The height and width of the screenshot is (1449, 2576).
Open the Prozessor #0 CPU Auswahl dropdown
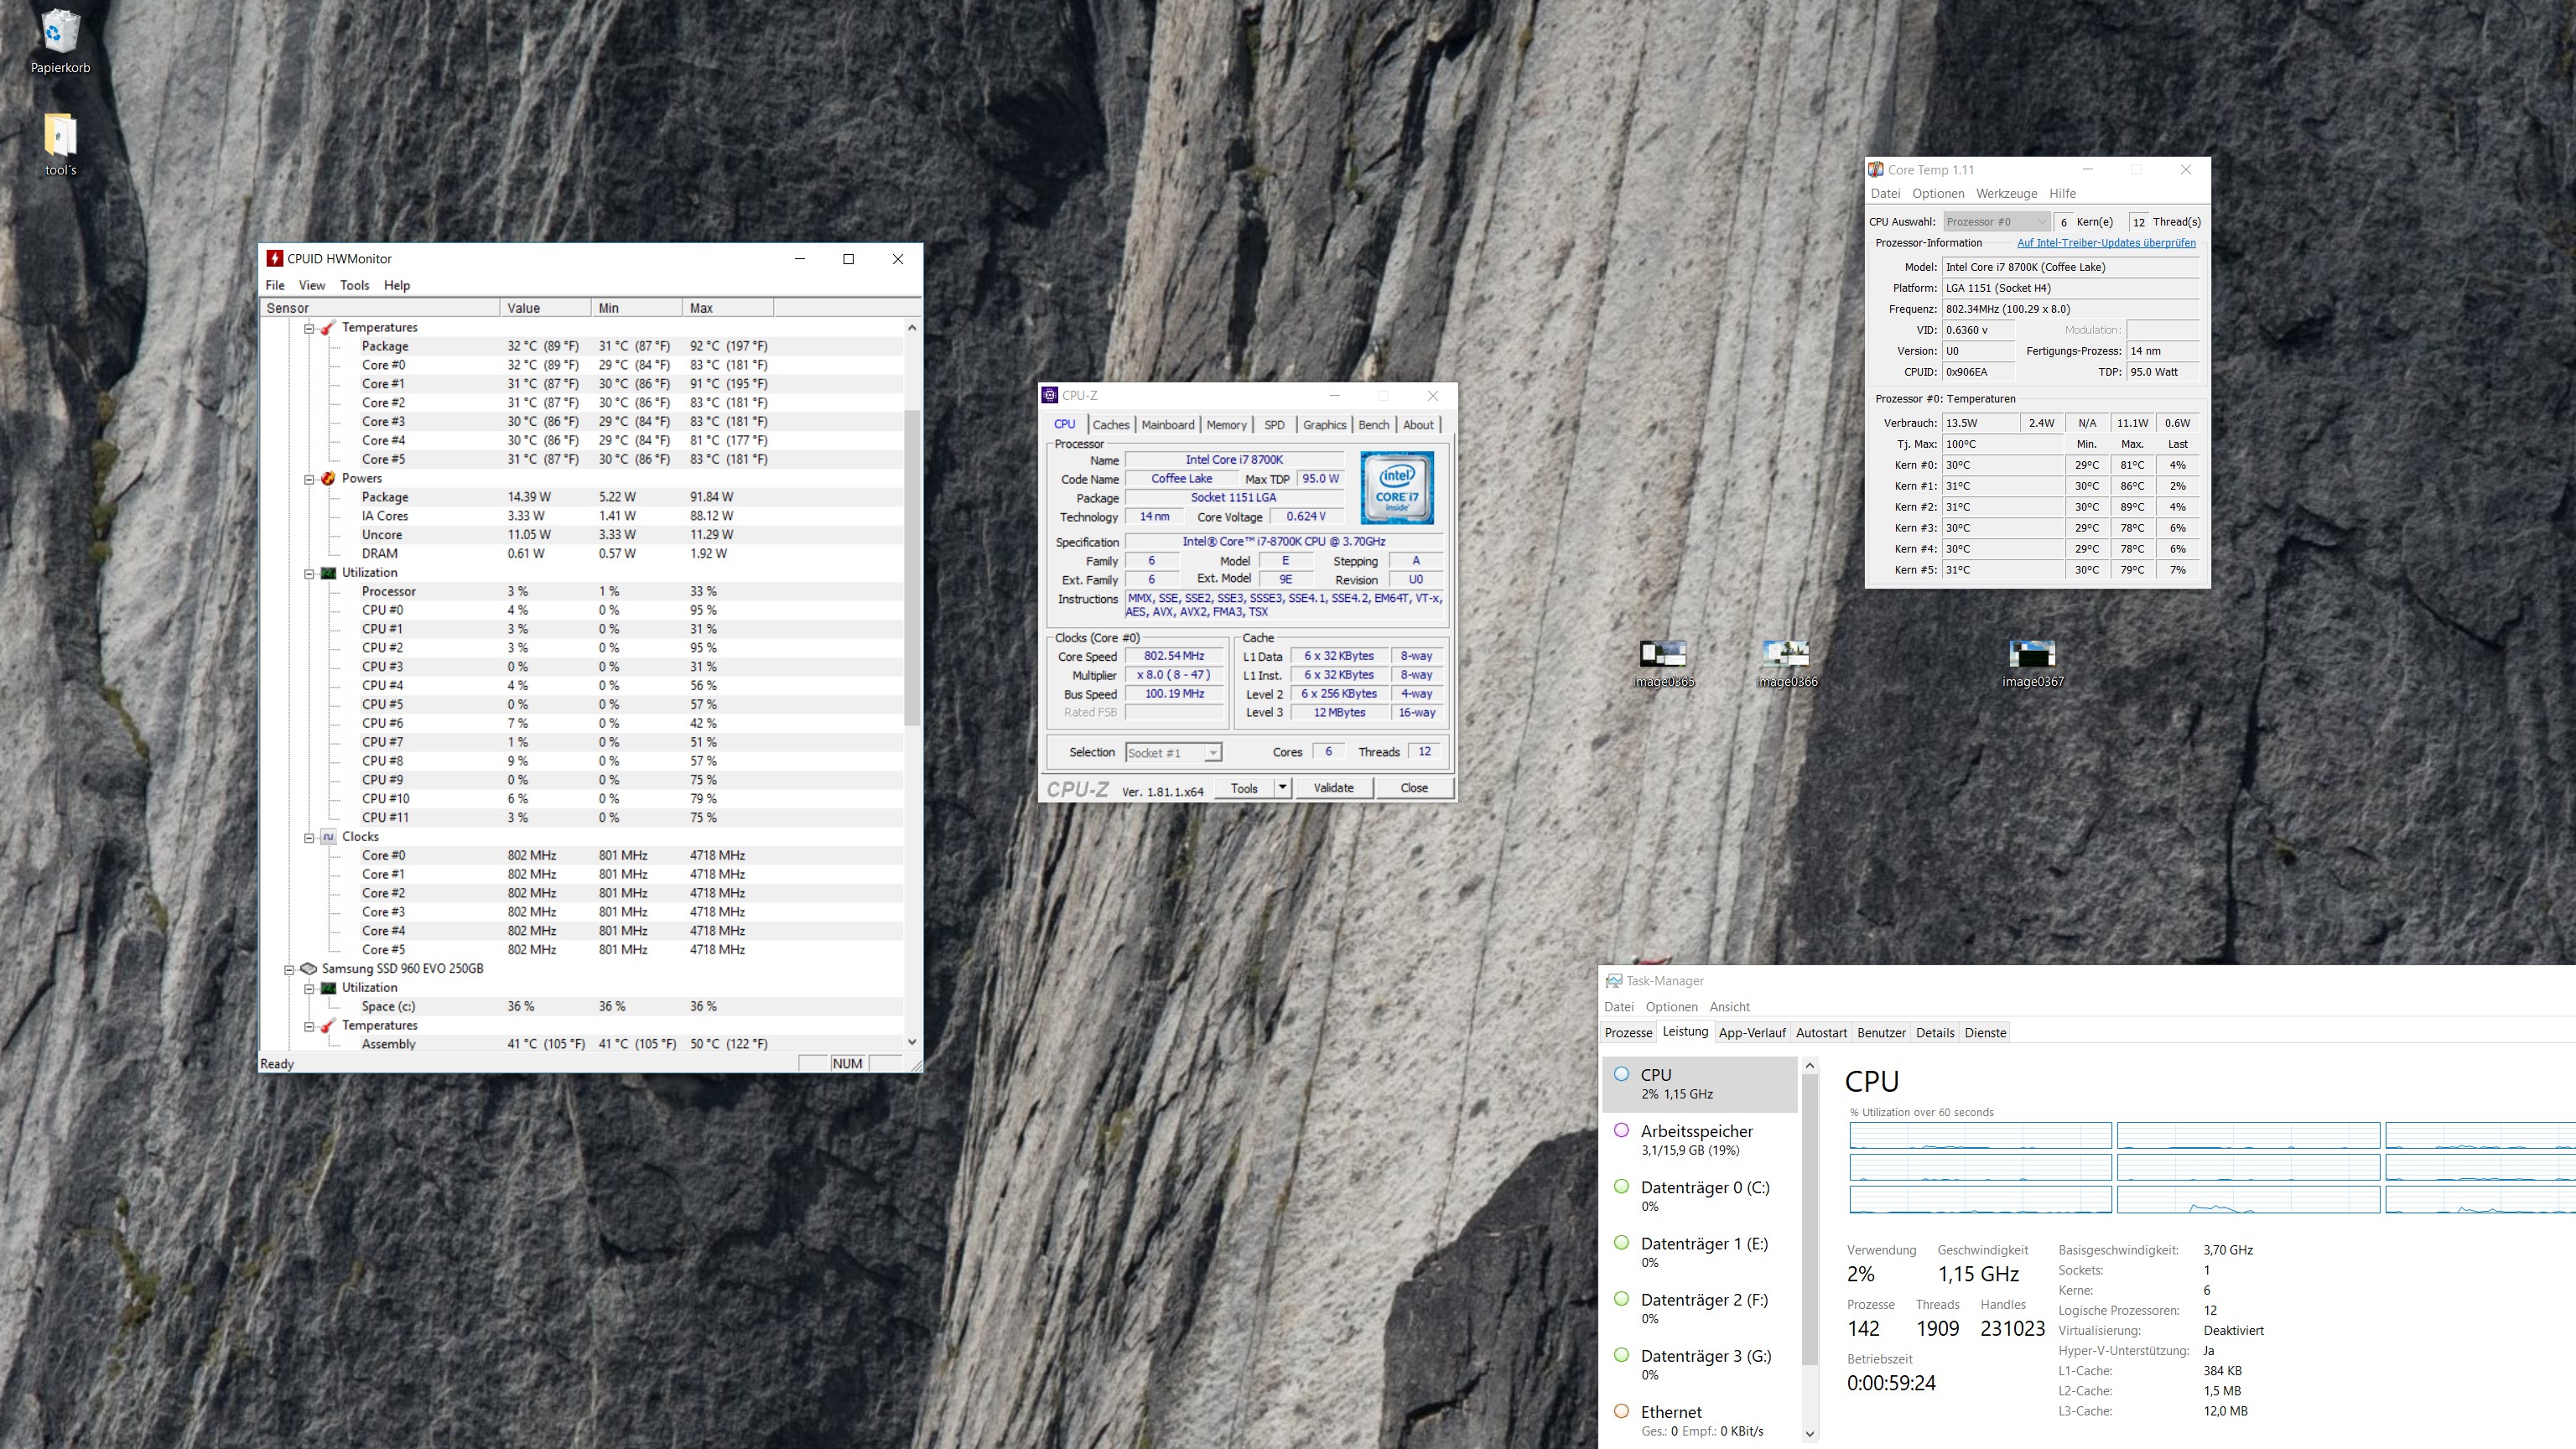pyautogui.click(x=1996, y=222)
